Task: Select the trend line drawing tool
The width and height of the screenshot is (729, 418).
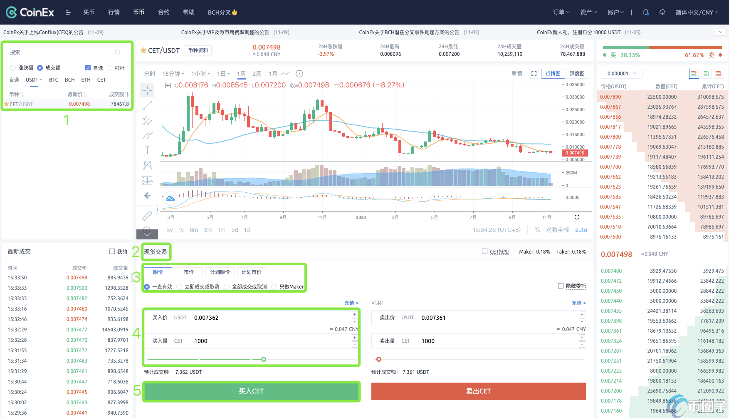Action: 147,105
